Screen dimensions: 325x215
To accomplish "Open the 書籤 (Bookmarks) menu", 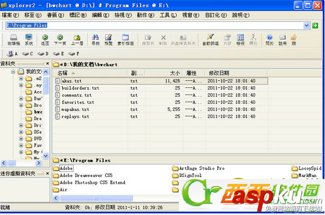I will 55,15.
